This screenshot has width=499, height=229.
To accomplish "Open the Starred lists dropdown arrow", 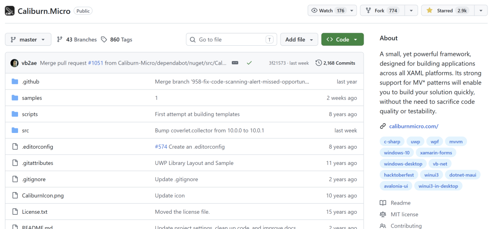I will pos(481,11).
